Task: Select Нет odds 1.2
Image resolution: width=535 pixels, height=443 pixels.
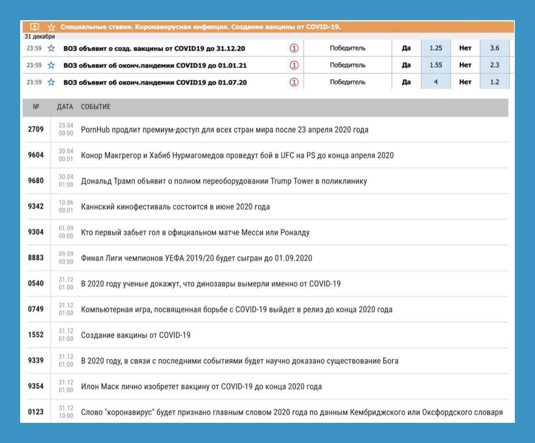Action: pos(495,82)
